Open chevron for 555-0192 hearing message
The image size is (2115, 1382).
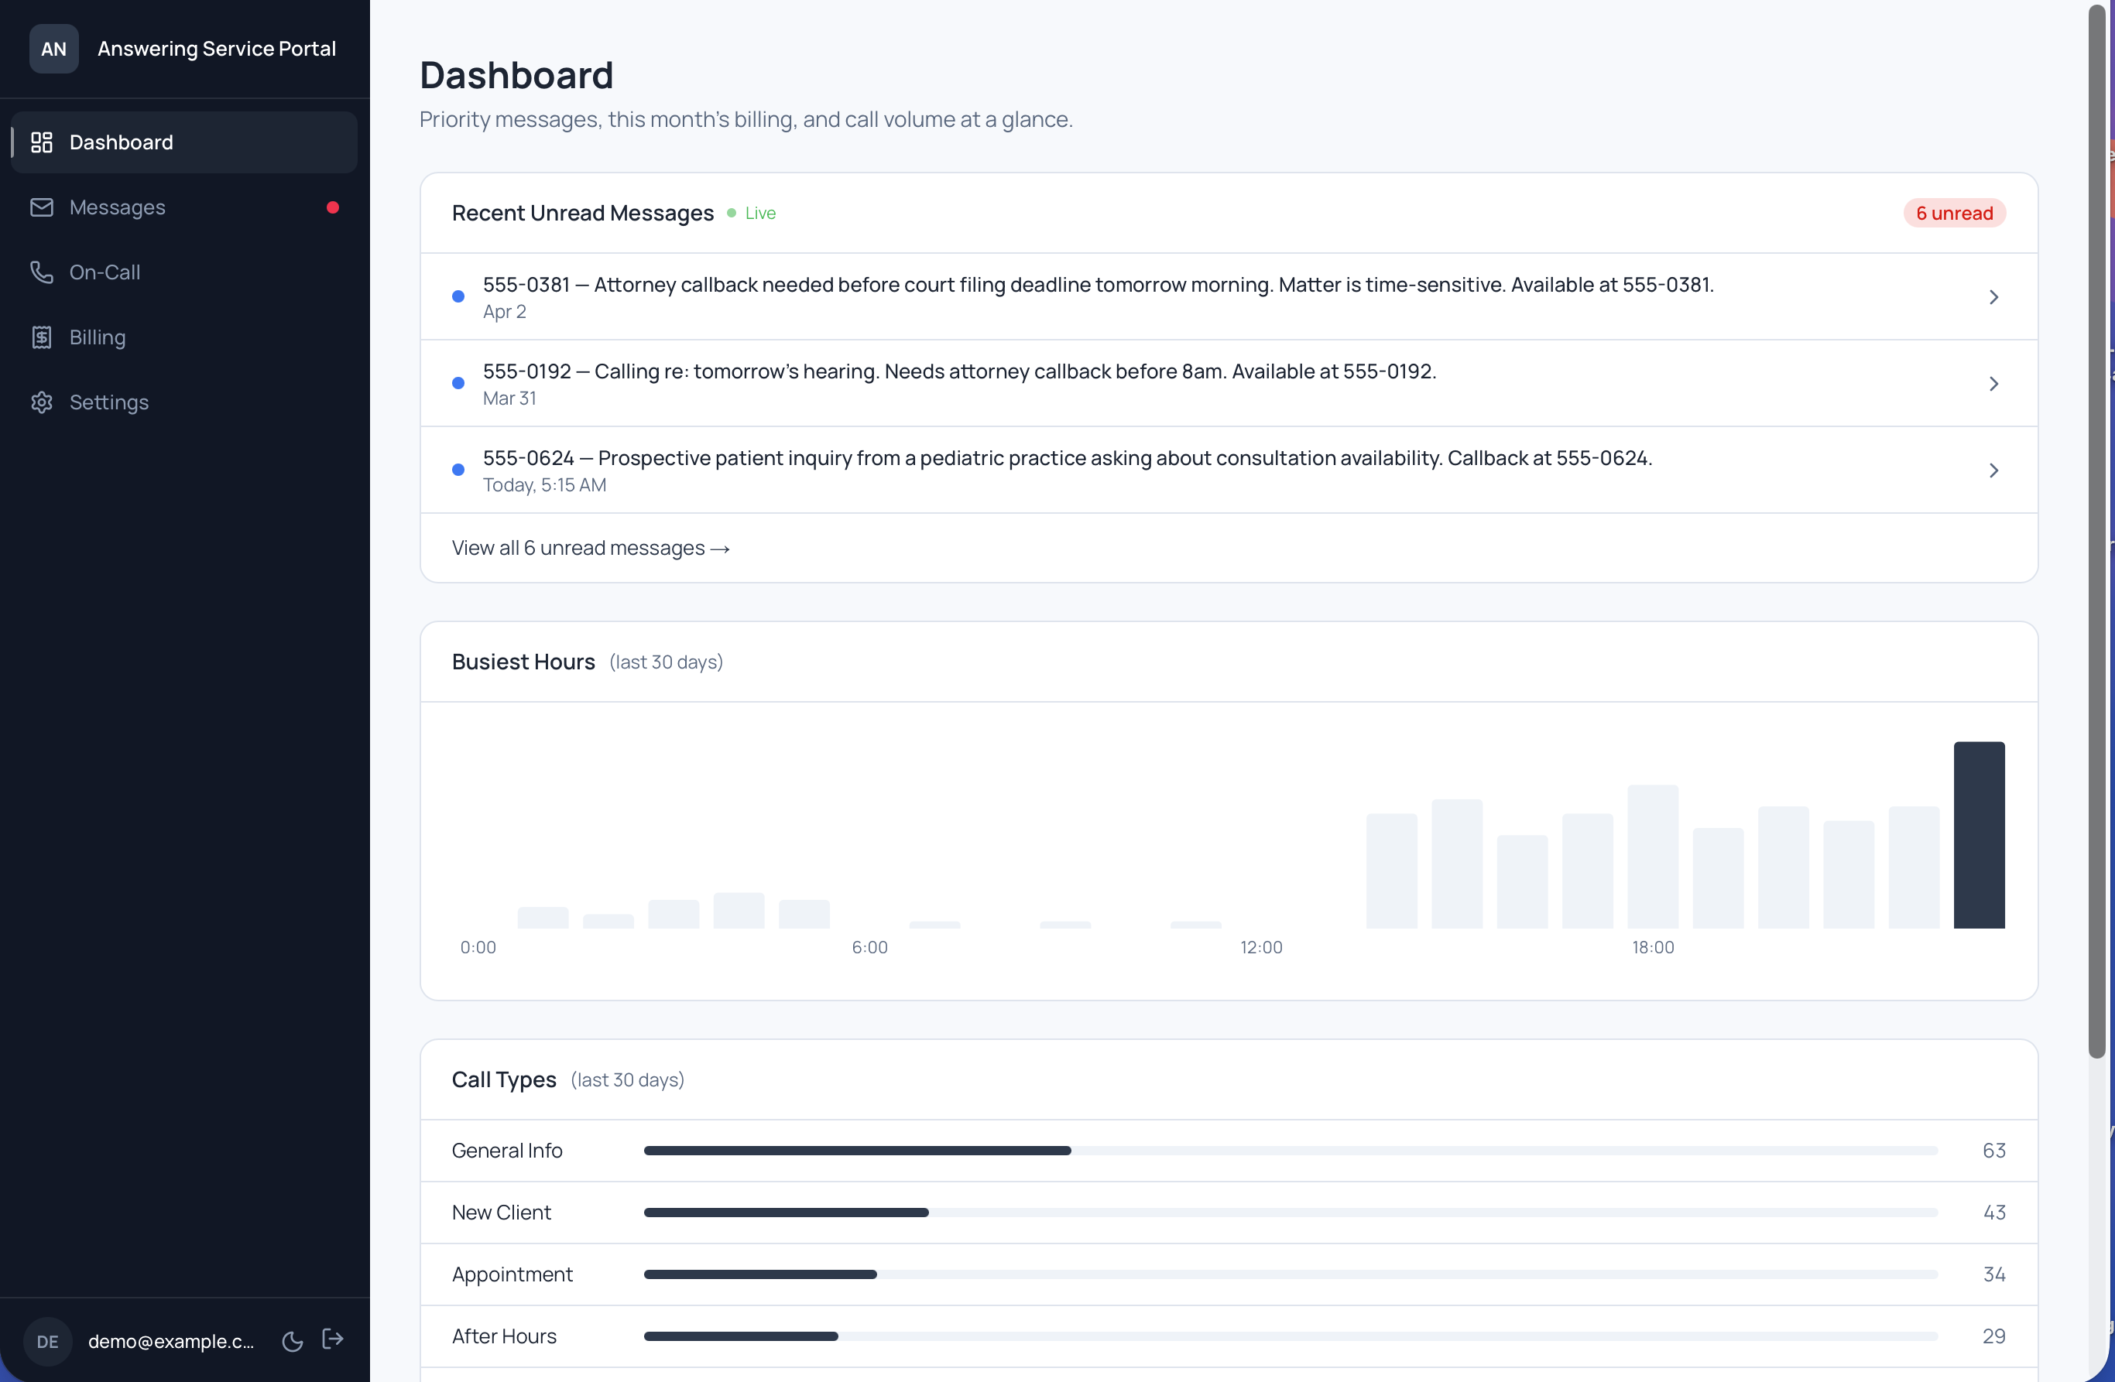tap(1993, 384)
